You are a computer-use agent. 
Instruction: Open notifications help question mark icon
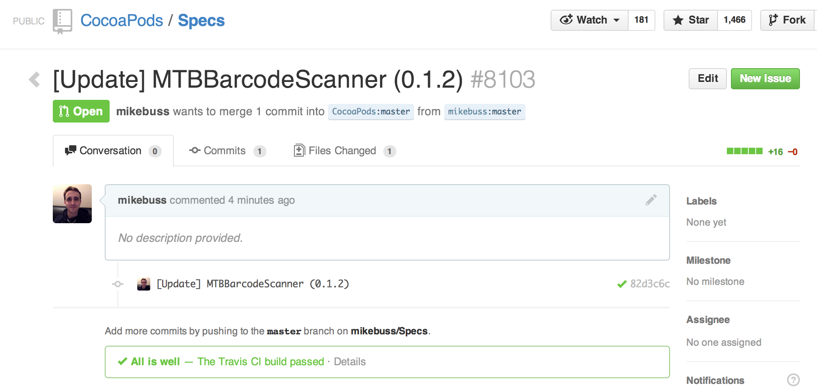tap(793, 380)
